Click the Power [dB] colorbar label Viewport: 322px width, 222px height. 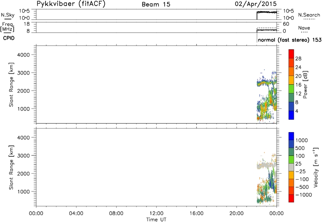point(305,85)
